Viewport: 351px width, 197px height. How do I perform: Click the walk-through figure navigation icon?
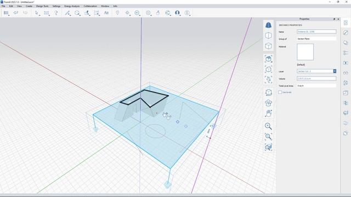[x=268, y=80]
